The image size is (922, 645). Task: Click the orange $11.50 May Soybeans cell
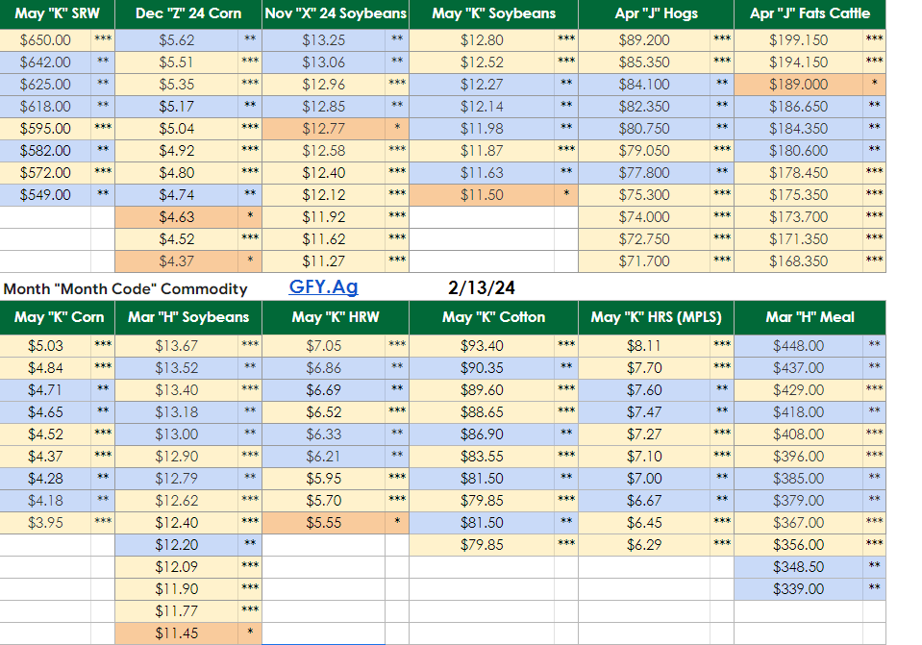481,195
